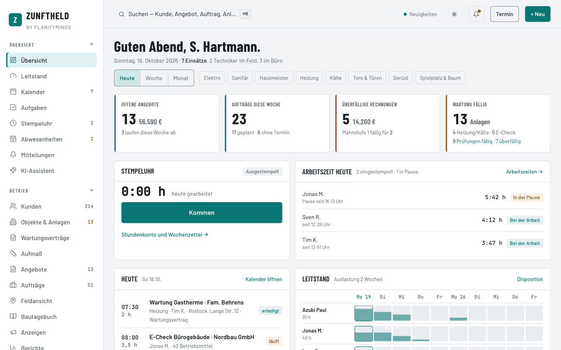This screenshot has width=561, height=350.
Task: Open Leitstand from the sidebar
Action: (x=52, y=76)
